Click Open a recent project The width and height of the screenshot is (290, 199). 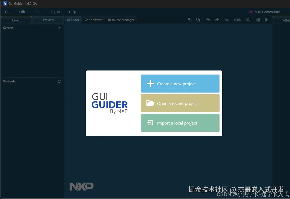(x=180, y=103)
